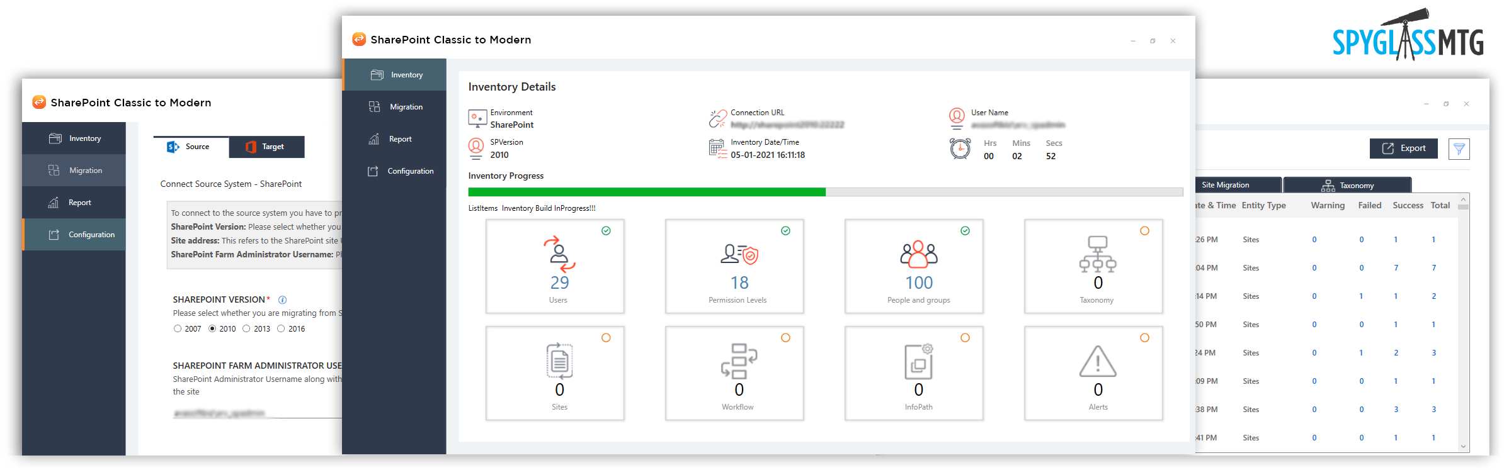Click the report table's scrollbar down arrow
Viewport: 1504px width, 470px height.
[x=1463, y=446]
